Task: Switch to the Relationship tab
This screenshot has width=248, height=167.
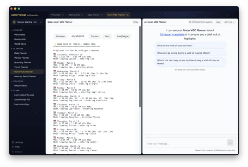Action: [74, 15]
